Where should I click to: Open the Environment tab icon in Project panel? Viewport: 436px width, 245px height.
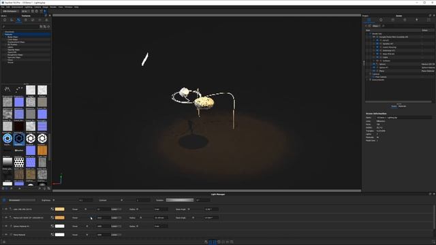click(392, 20)
